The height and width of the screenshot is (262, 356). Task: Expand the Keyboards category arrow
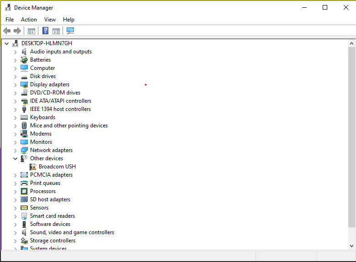(x=15, y=118)
